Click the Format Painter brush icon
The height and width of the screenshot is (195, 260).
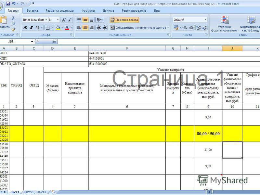pyautogui.click(x=13, y=30)
